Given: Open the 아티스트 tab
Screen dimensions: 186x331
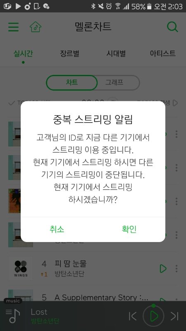Looking at the screenshot, I should 162,53.
